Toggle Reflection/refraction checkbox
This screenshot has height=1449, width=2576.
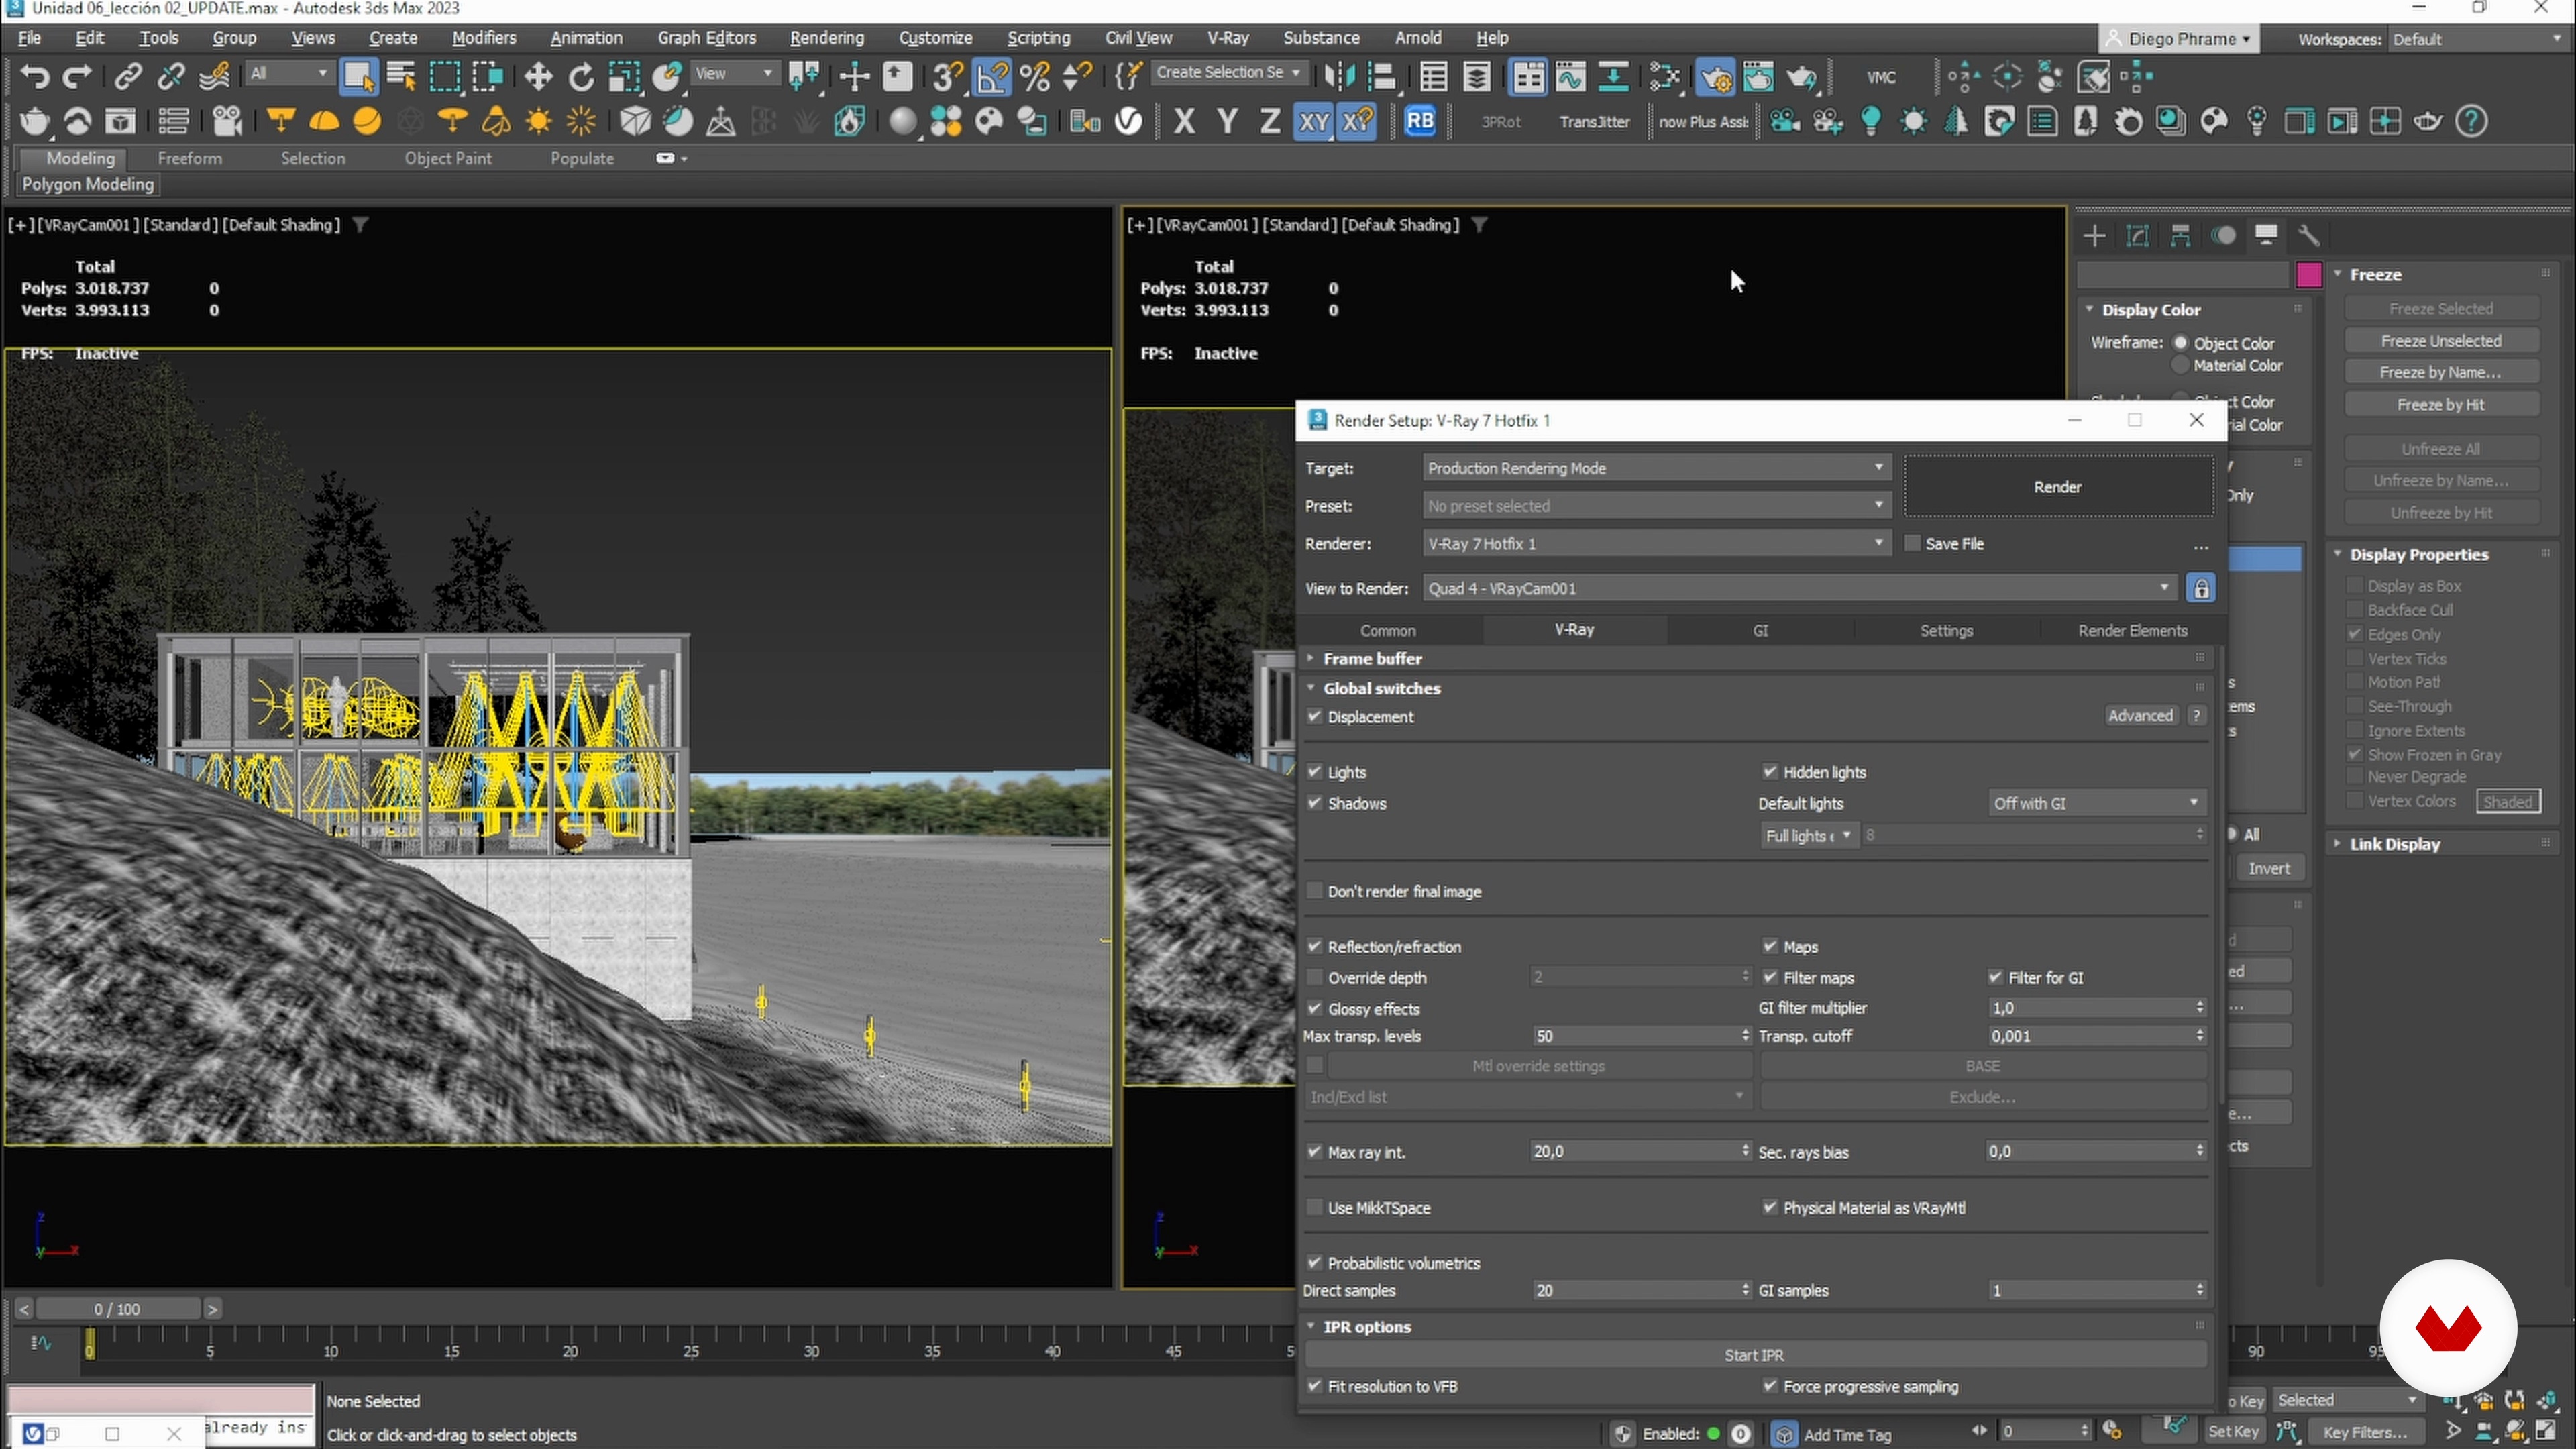point(1315,946)
